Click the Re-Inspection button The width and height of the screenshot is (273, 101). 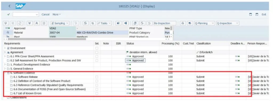click(165, 23)
